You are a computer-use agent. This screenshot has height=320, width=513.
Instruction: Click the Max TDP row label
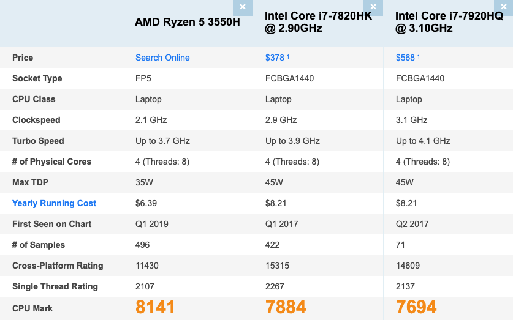pyautogui.click(x=30, y=182)
